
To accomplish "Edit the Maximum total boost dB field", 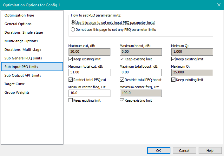I will point(141,72).
